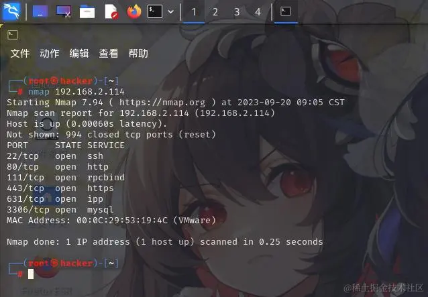This screenshot has width=428, height=297.
Task: Open the 帮助 menu
Action: [138, 53]
